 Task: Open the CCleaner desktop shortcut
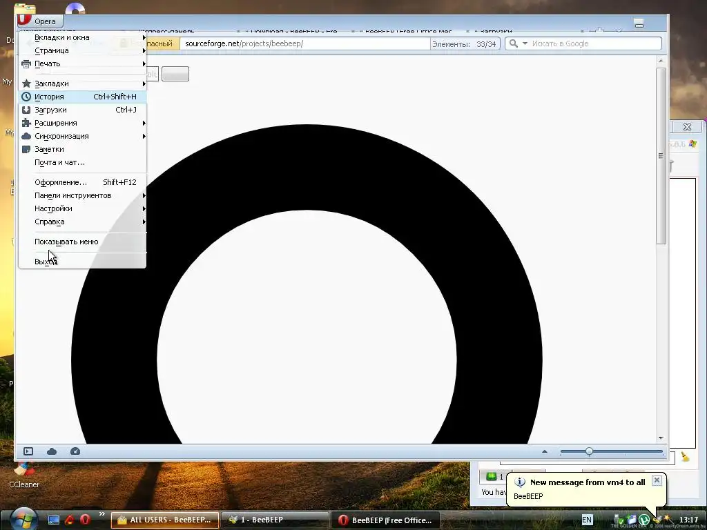tap(24, 475)
